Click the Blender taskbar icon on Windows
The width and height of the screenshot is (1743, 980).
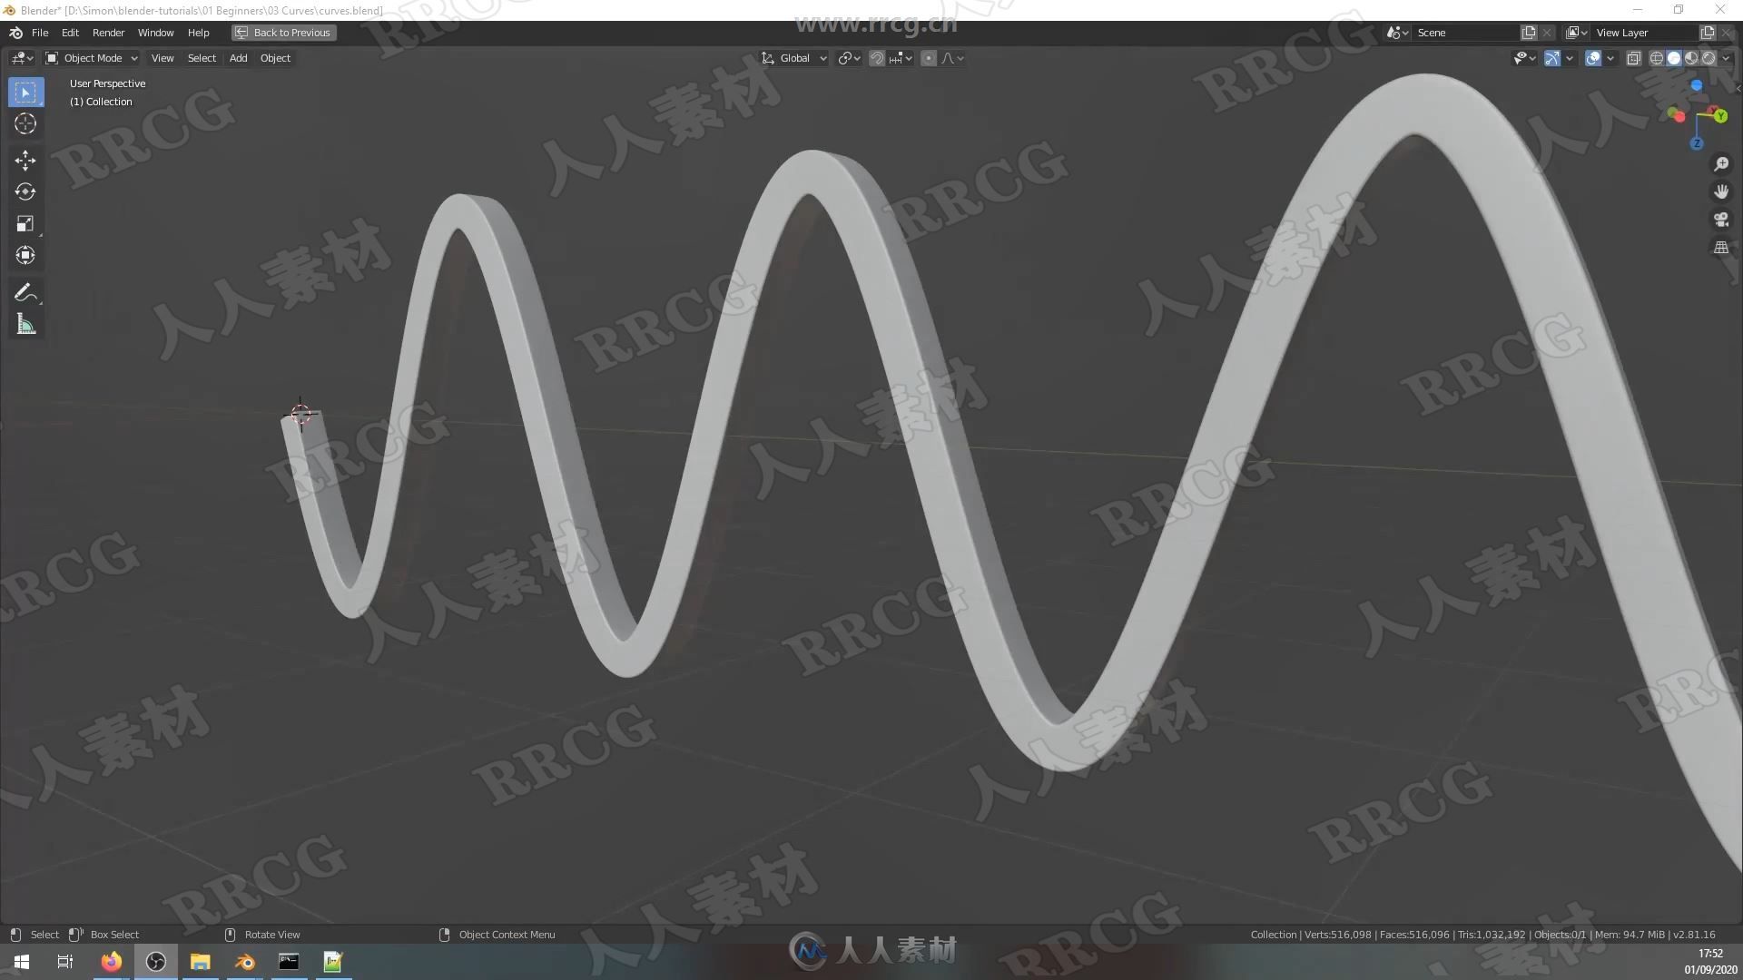[244, 961]
